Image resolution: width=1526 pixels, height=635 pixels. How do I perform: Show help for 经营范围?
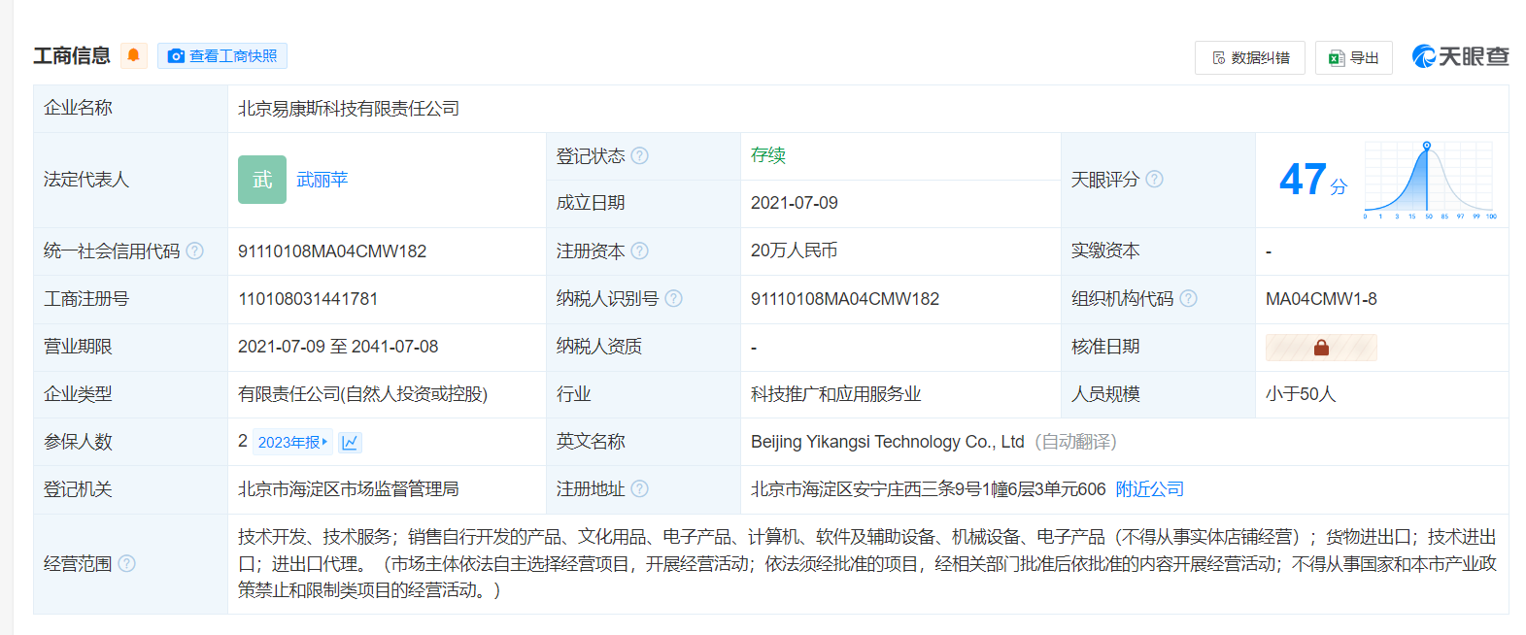click(126, 563)
